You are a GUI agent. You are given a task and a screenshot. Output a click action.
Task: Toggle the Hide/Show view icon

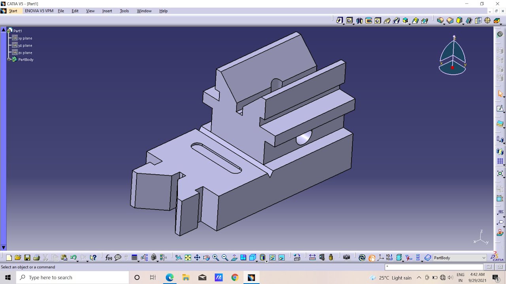272,258
